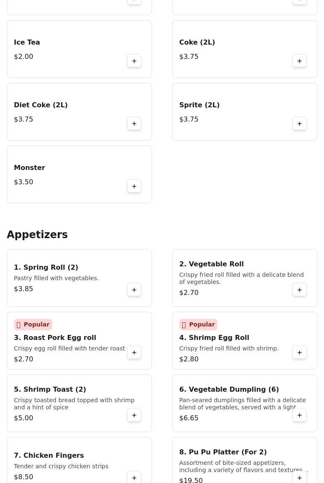Add 3. Roast Pork Egg roll
324x483 pixels.
(x=134, y=353)
